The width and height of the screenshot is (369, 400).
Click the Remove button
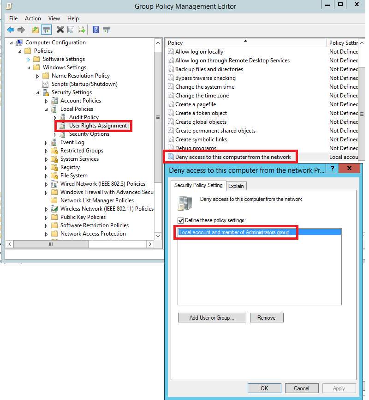coord(267,318)
